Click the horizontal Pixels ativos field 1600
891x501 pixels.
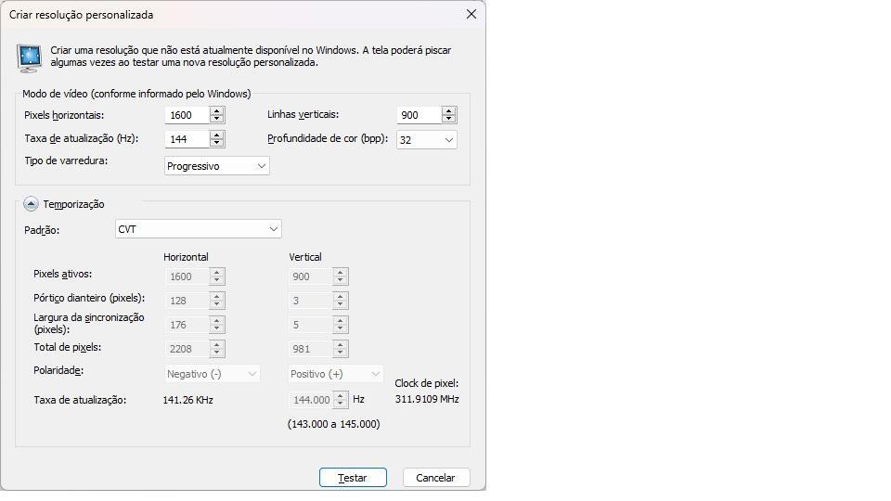pyautogui.click(x=187, y=276)
